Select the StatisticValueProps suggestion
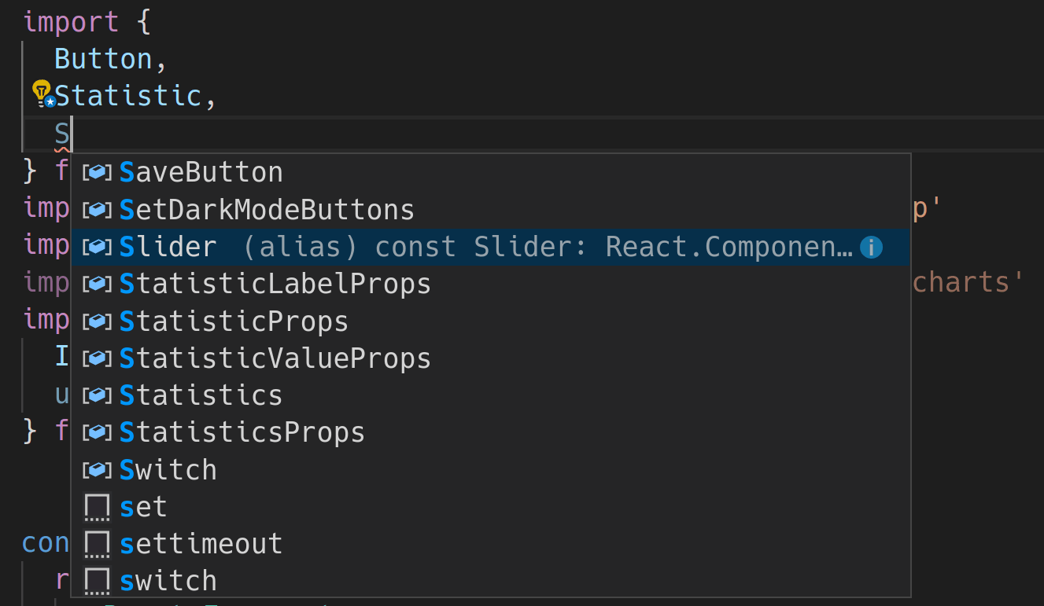Screen dimensions: 1044x606 (x=275, y=358)
